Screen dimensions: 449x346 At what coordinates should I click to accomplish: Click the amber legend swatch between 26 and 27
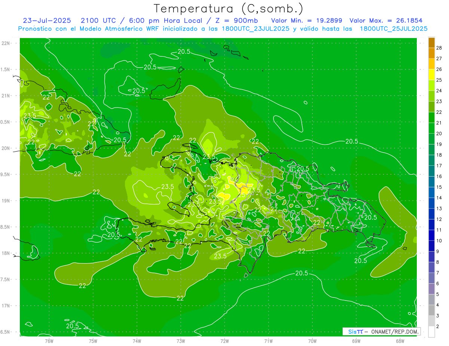431,63
